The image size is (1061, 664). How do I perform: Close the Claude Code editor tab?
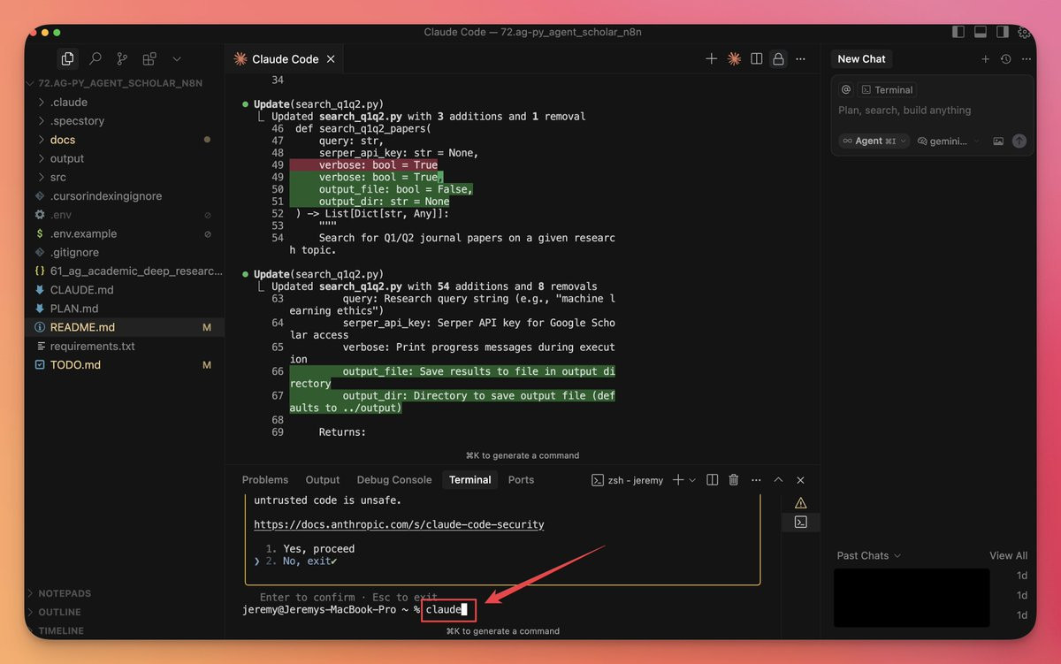tap(331, 59)
